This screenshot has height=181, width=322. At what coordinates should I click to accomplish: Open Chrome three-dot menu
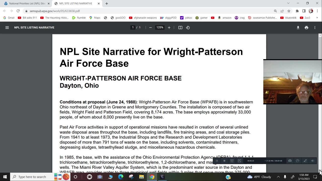317,11
